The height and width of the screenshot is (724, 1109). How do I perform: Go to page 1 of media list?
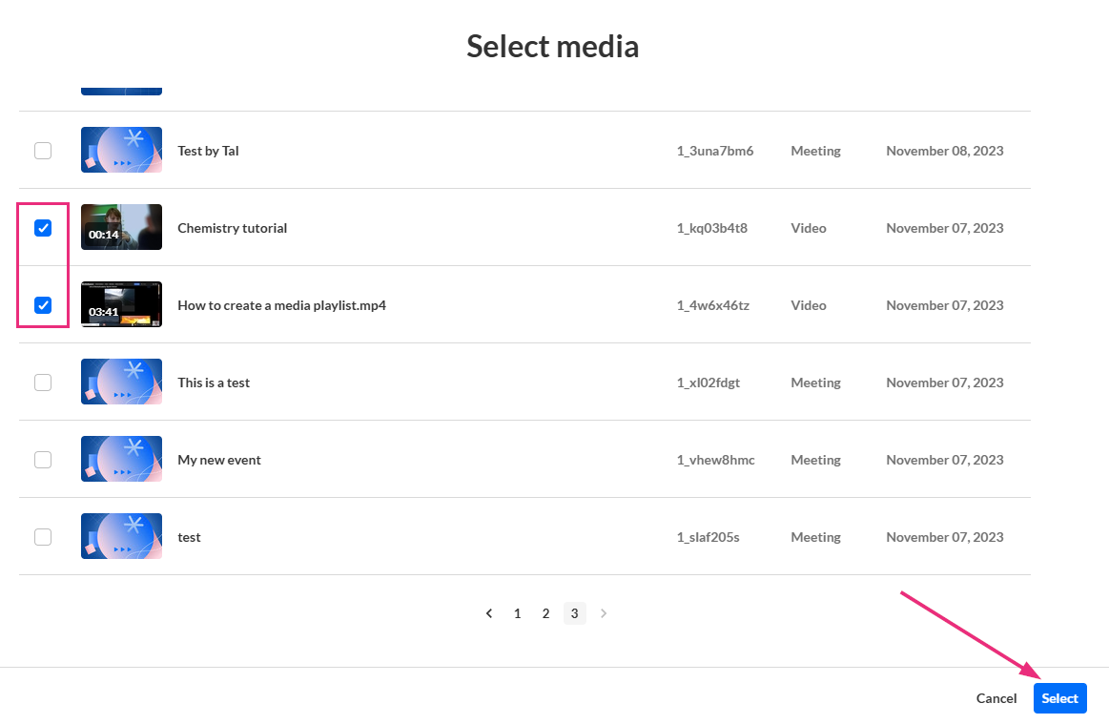(x=518, y=613)
